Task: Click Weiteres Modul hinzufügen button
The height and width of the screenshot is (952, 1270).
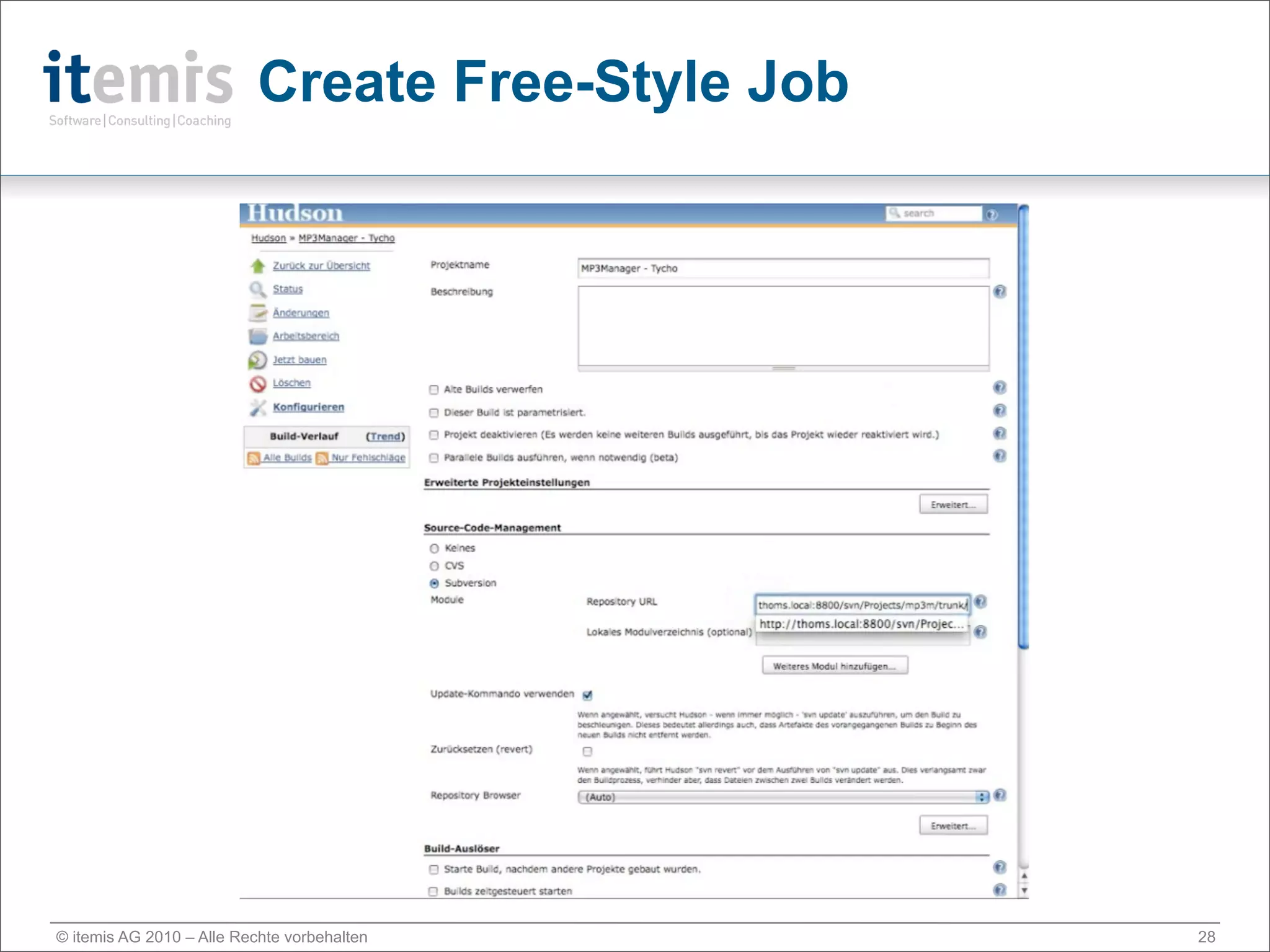Action: point(835,666)
